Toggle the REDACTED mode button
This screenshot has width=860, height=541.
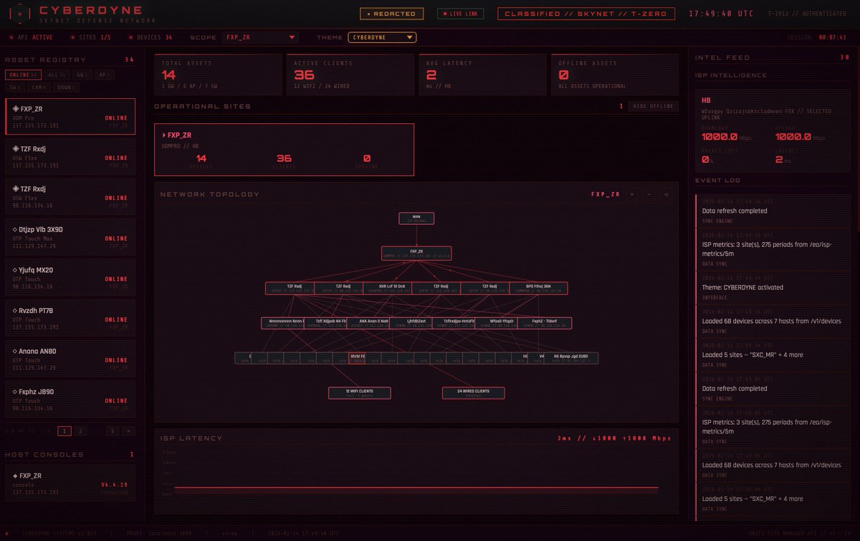[391, 14]
